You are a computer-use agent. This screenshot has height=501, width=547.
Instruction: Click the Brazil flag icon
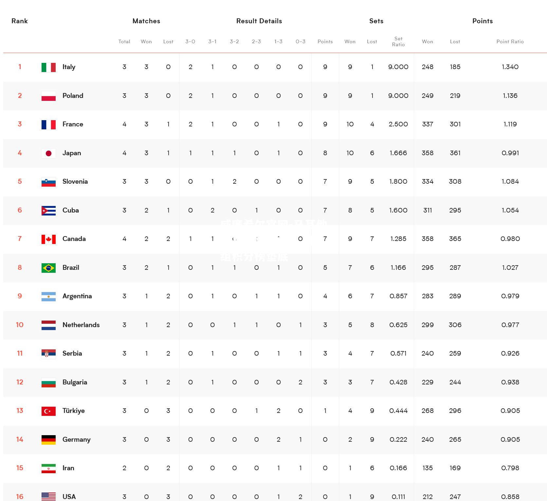(x=48, y=268)
